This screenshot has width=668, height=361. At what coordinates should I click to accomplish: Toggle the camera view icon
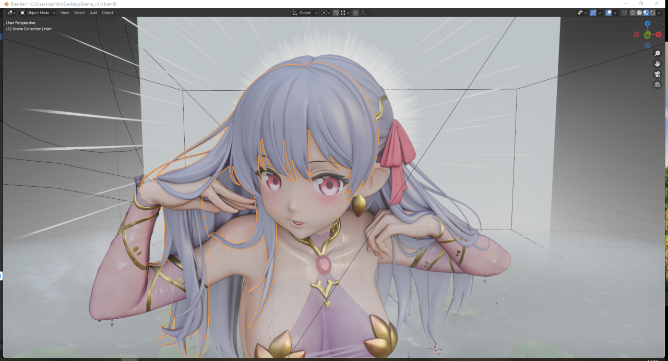(657, 74)
